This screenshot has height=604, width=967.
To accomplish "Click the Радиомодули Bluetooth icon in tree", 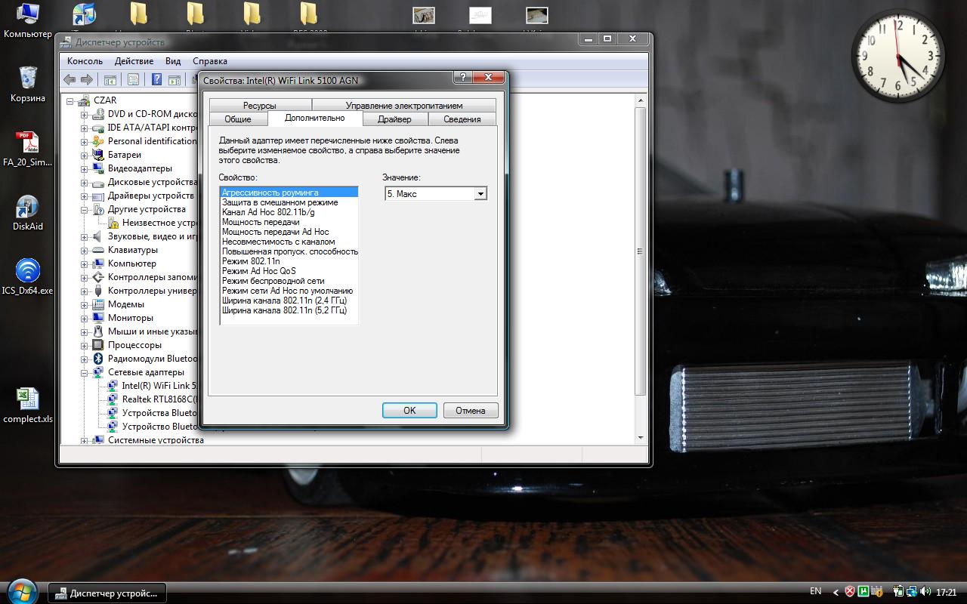I will click(97, 359).
